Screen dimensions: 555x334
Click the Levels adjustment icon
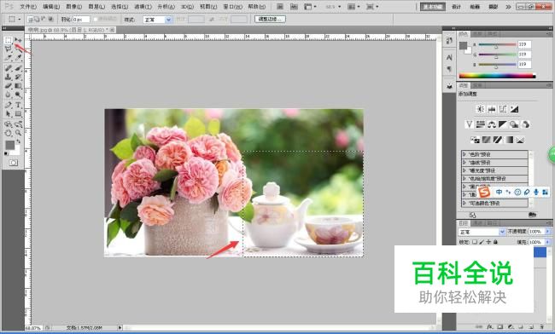[x=492, y=109]
